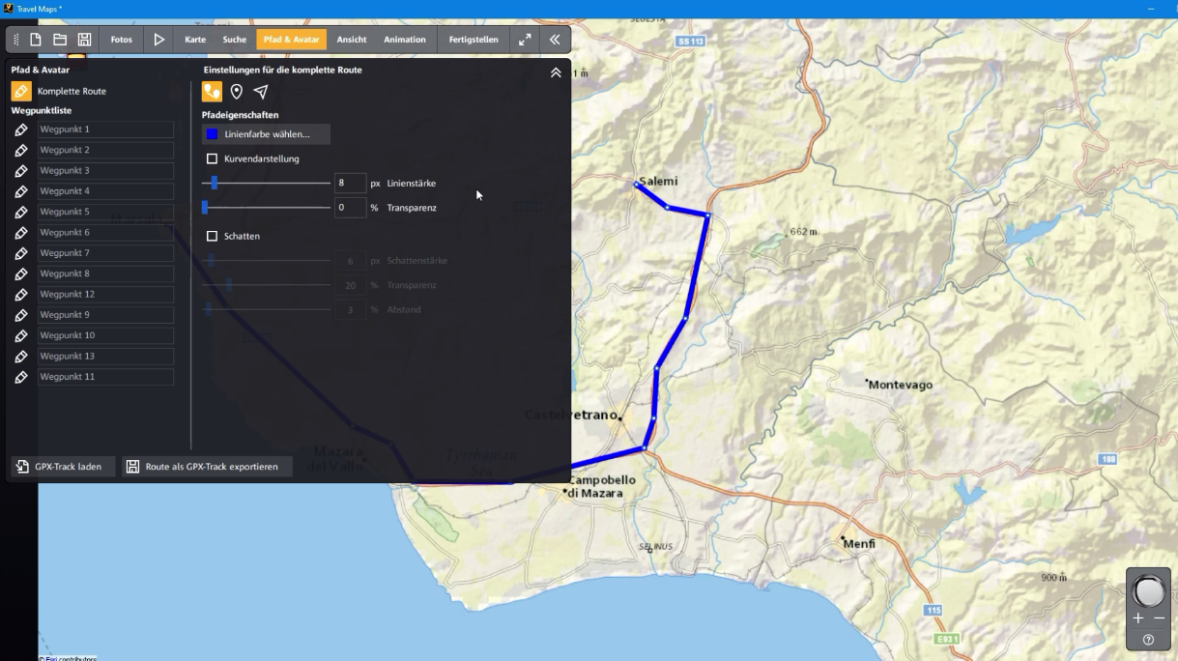Click the GPX-Track laden button

(x=60, y=466)
